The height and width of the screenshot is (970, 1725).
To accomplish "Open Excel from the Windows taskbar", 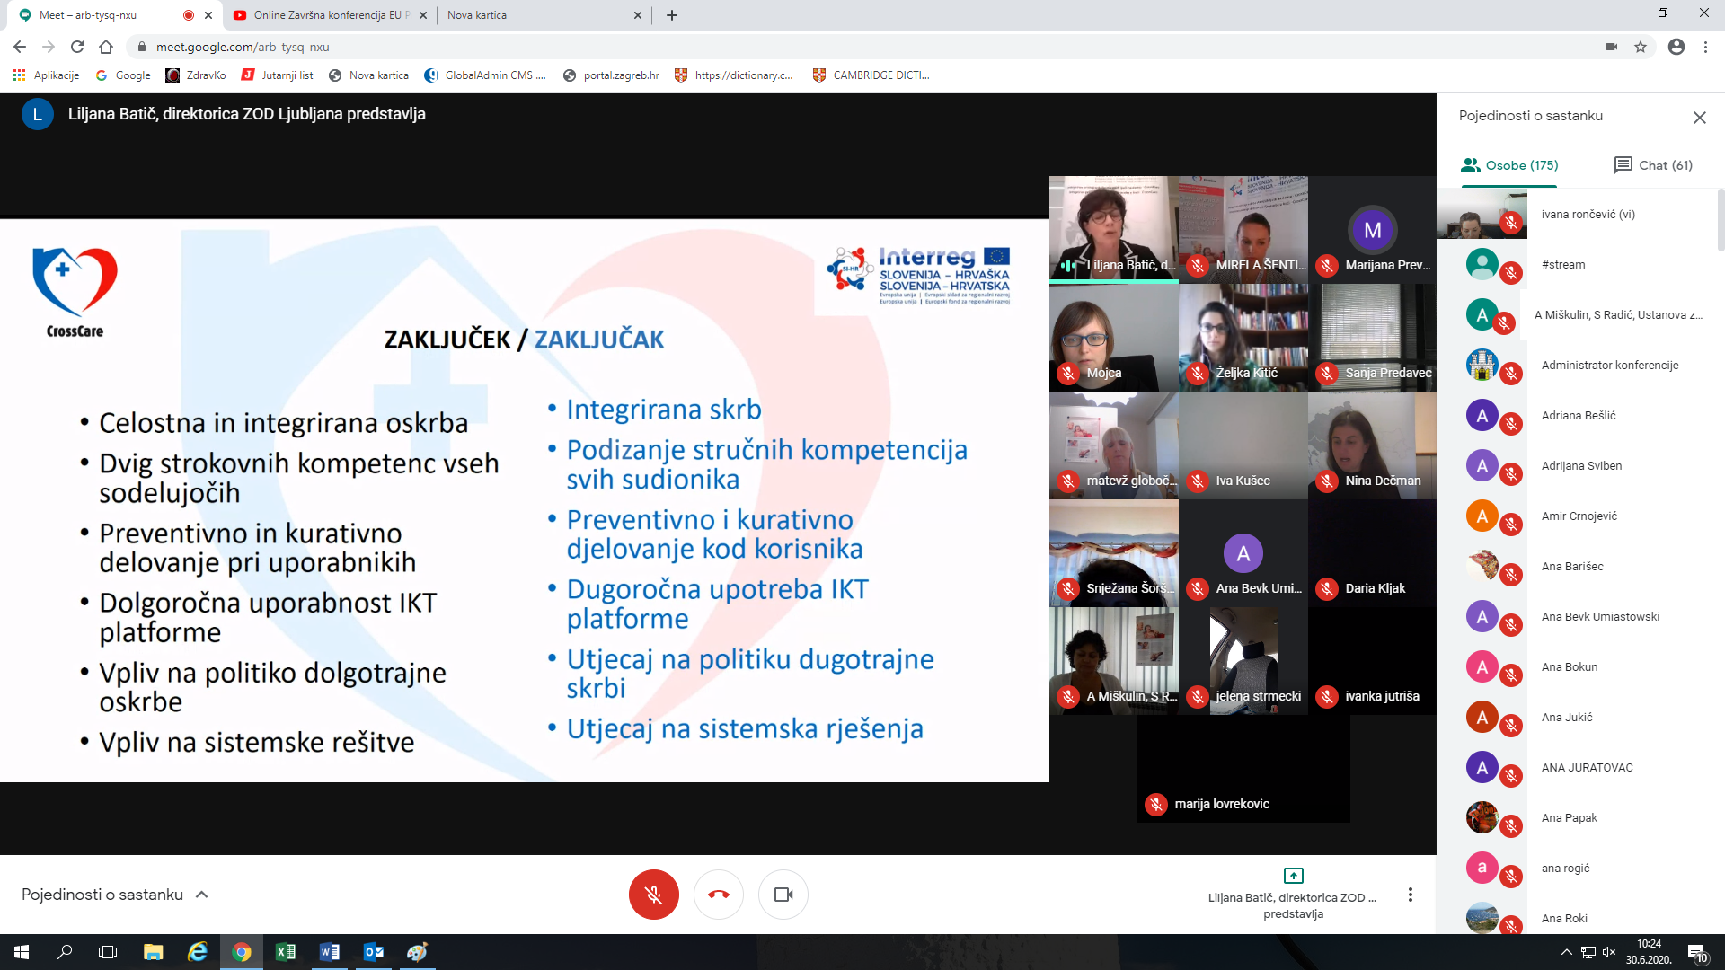I will click(x=285, y=952).
